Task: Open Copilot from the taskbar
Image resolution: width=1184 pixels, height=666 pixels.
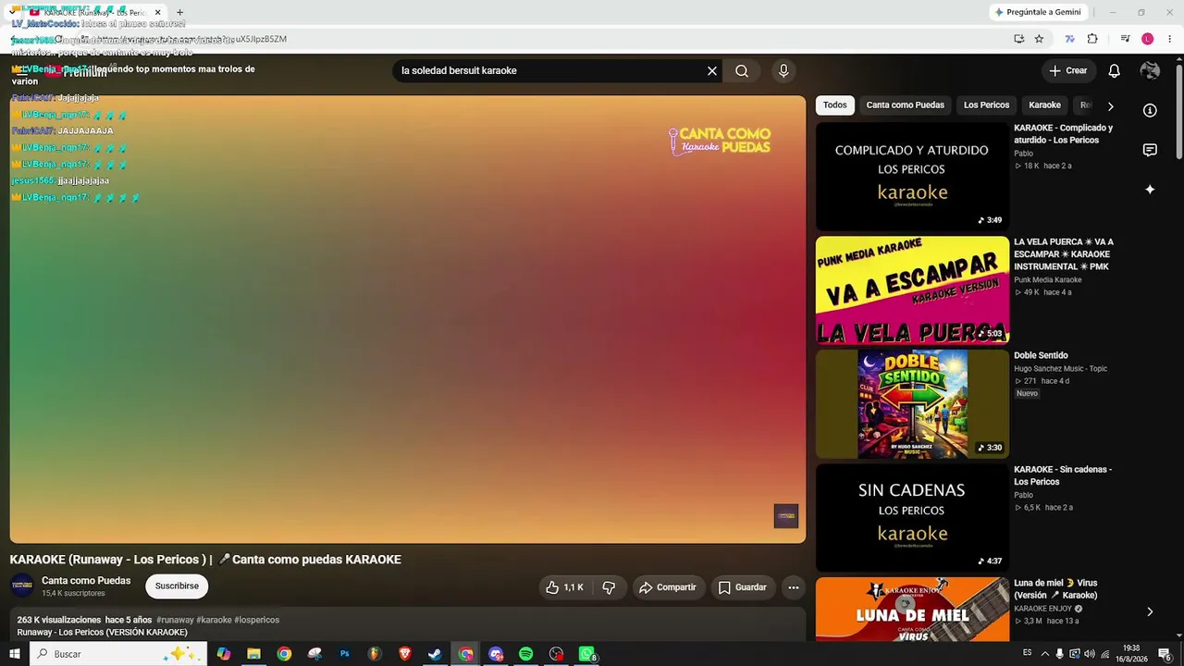Action: tap(223, 654)
